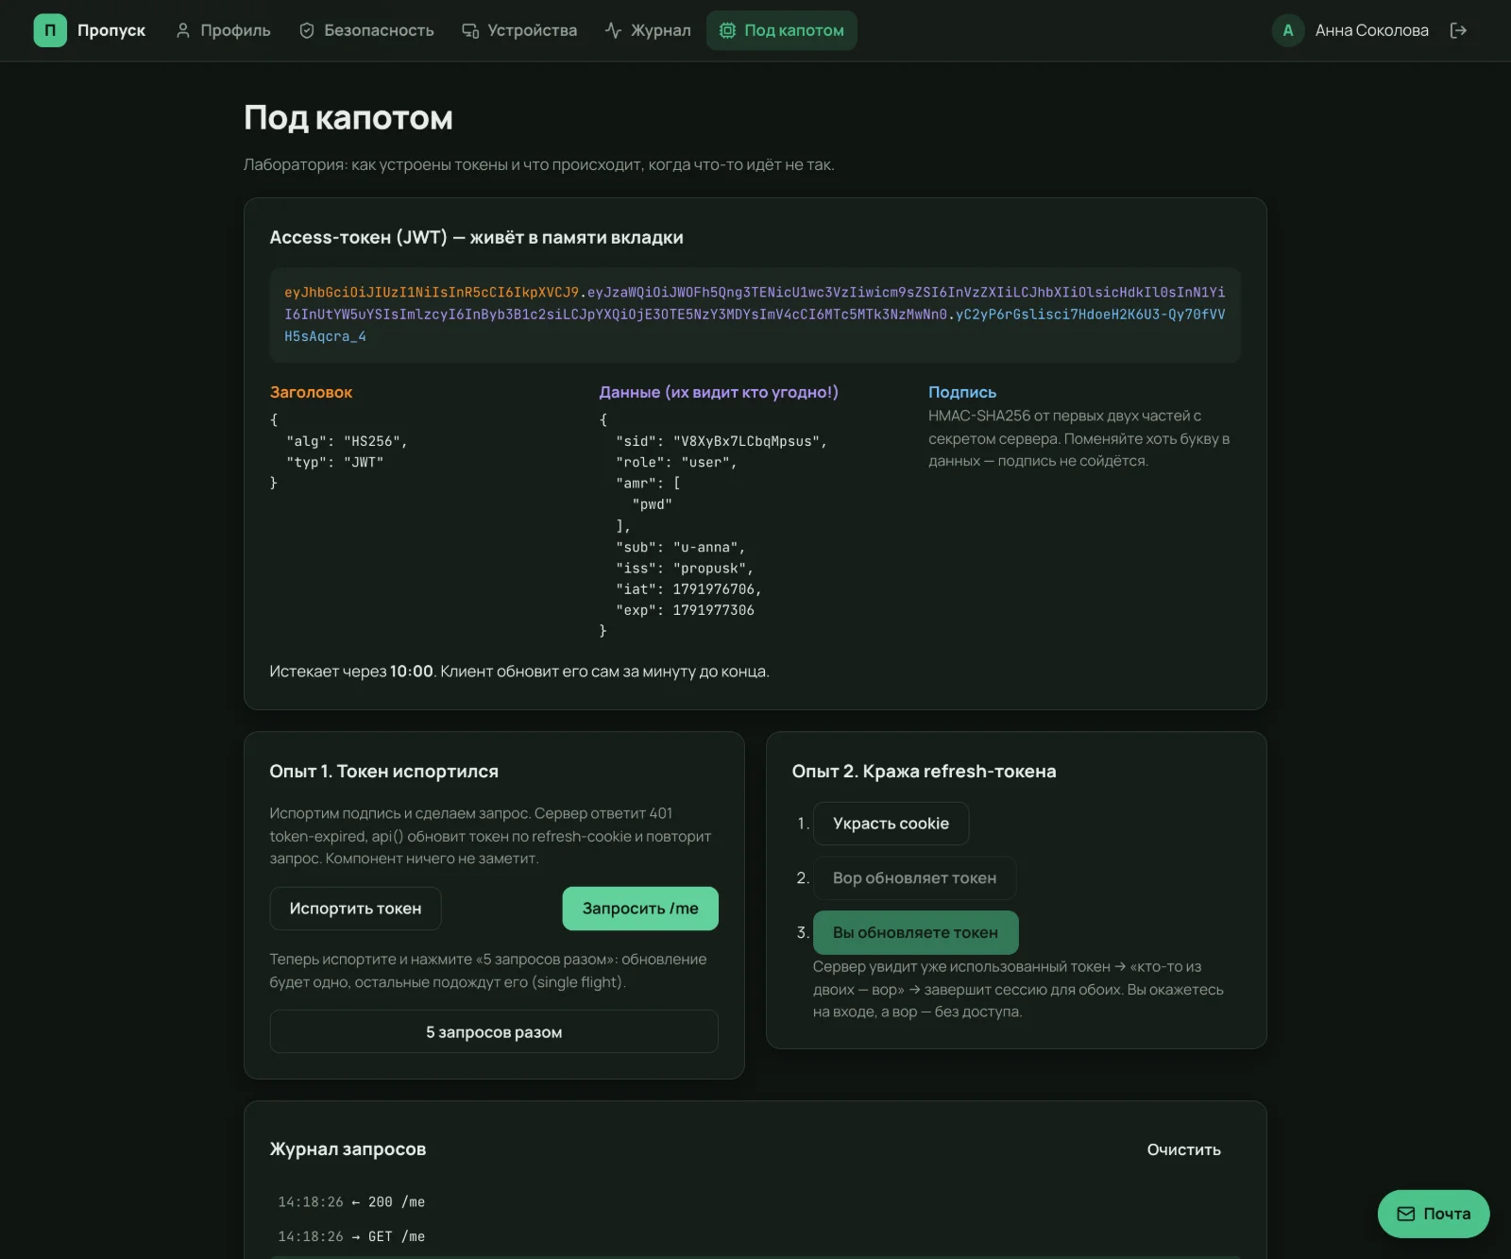Go to the Безопасность section
This screenshot has width=1511, height=1259.
click(x=366, y=30)
